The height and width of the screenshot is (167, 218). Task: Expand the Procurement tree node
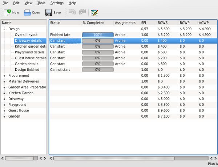click(x=4, y=76)
